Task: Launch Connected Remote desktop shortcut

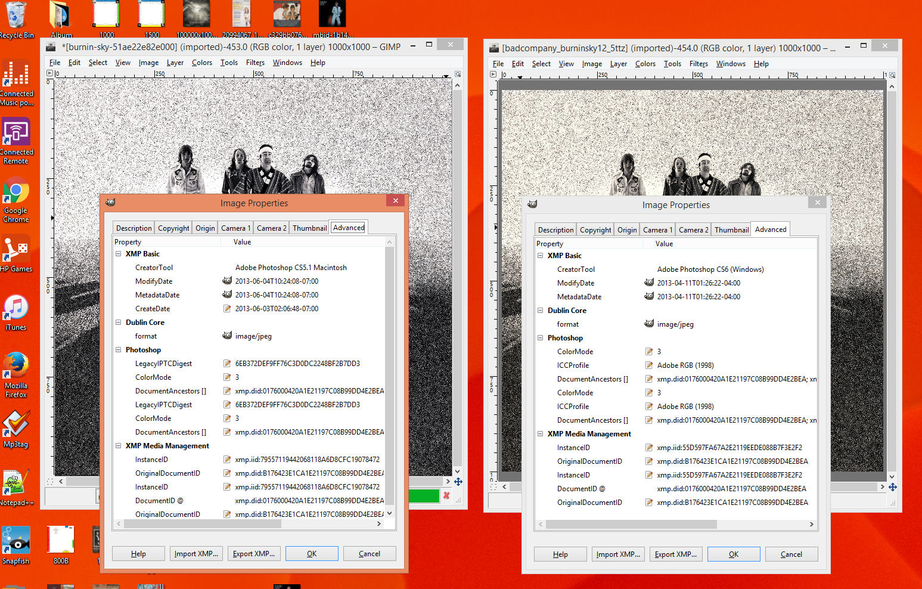Action: (16, 141)
